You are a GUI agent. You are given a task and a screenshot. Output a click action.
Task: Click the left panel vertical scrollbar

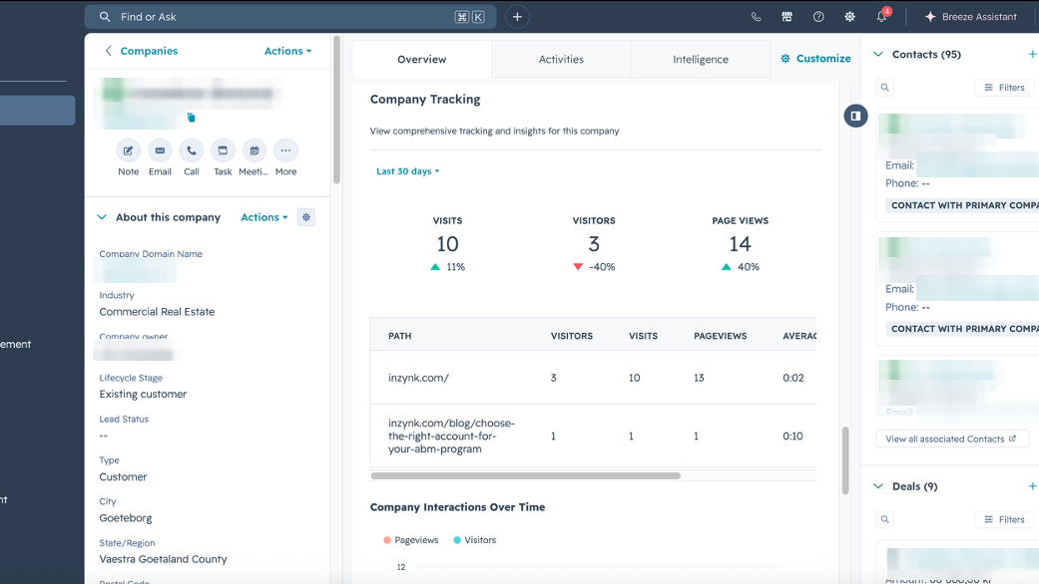(x=336, y=111)
